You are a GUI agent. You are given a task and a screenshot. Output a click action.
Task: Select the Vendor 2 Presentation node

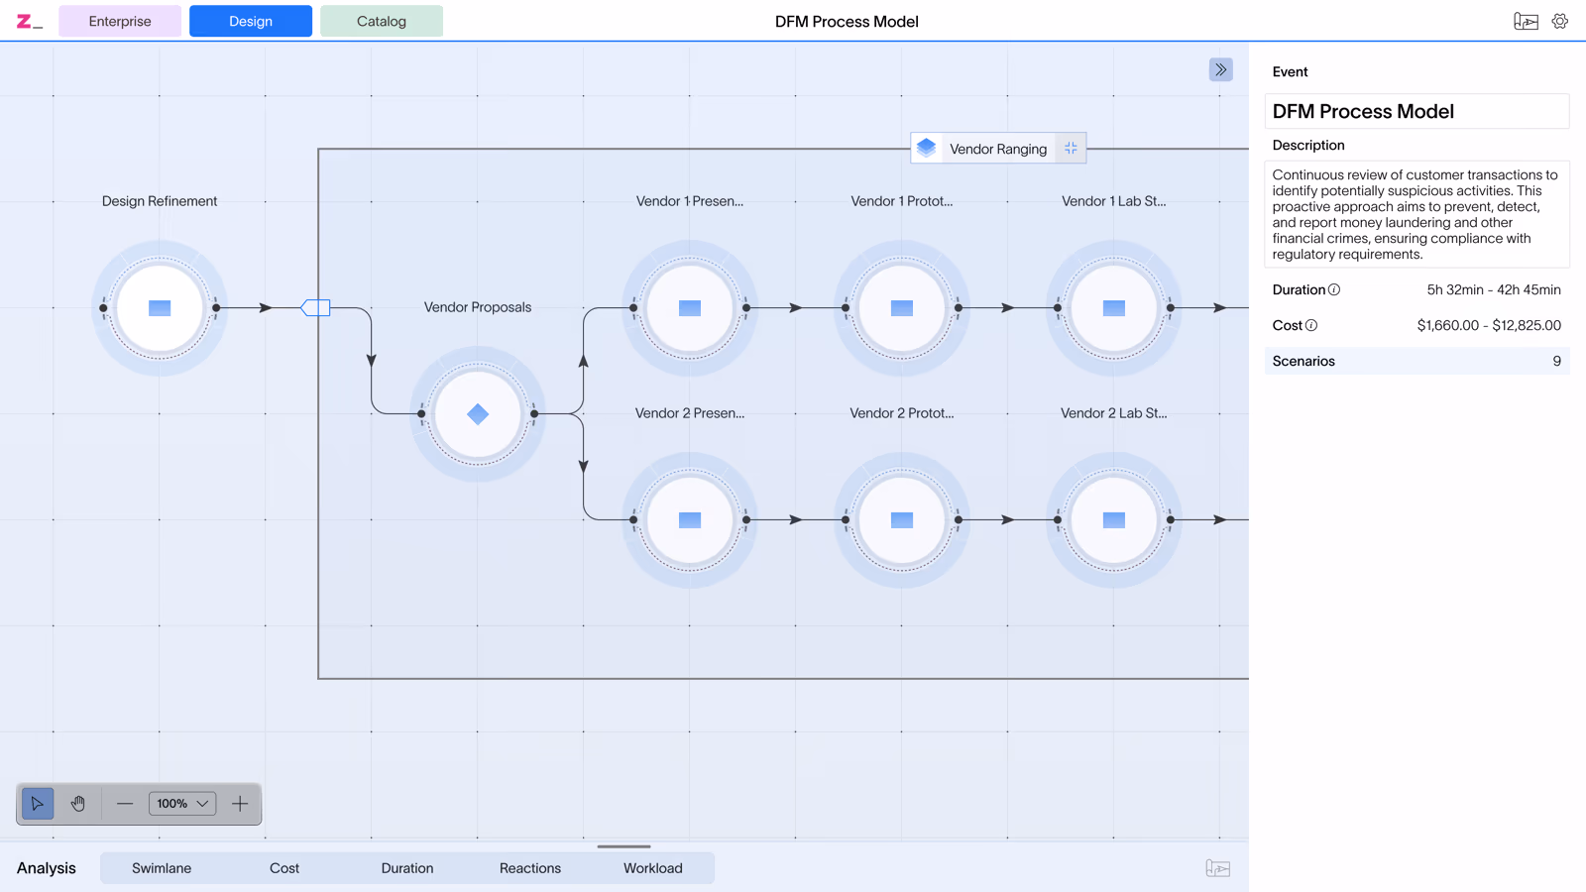tap(690, 520)
